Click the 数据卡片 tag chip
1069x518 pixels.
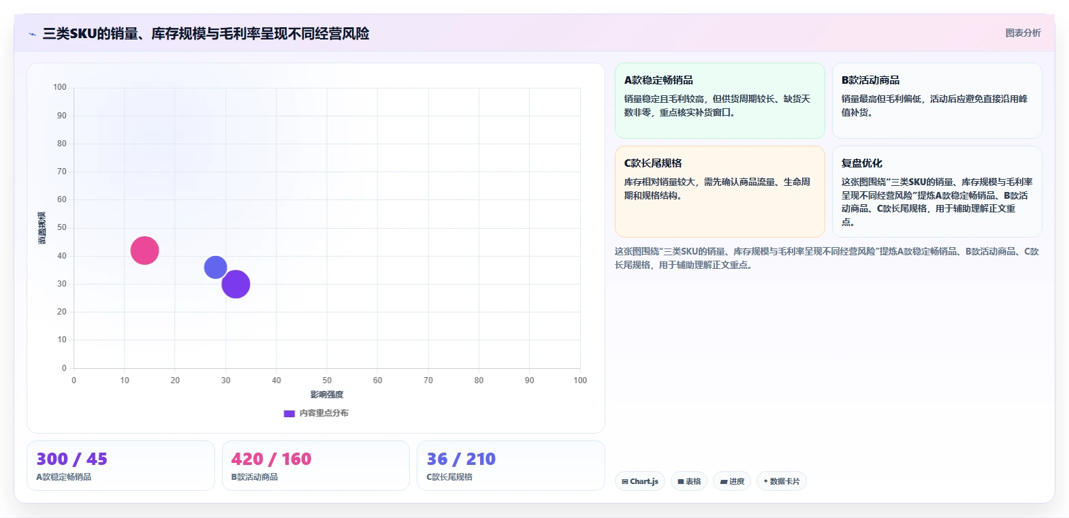pos(782,481)
